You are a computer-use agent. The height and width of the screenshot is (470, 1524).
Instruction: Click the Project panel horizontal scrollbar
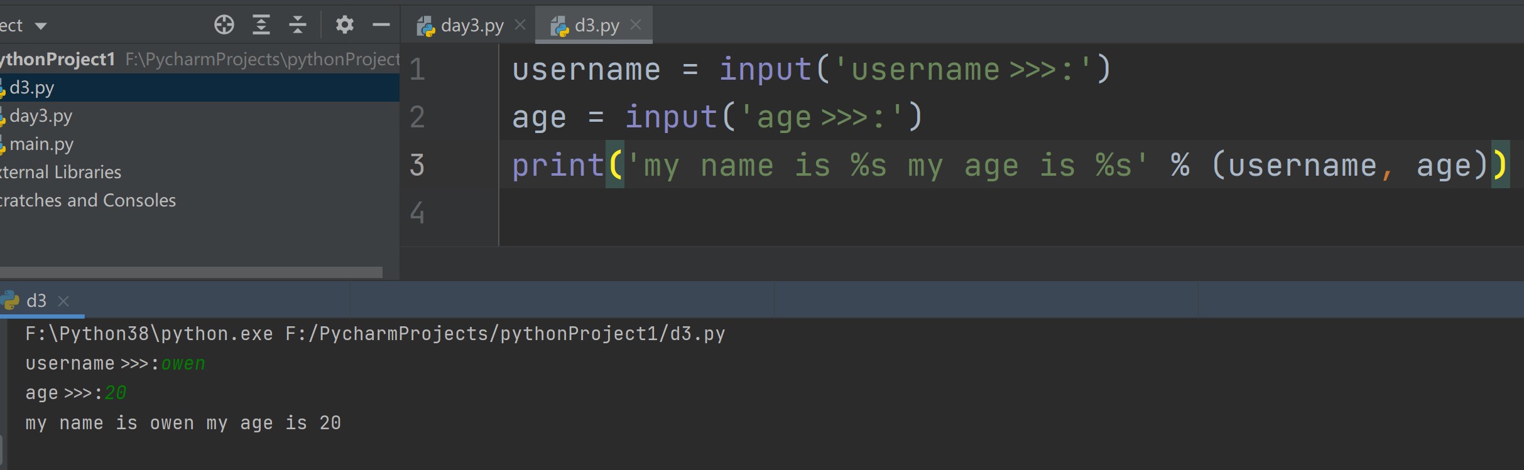point(188,272)
